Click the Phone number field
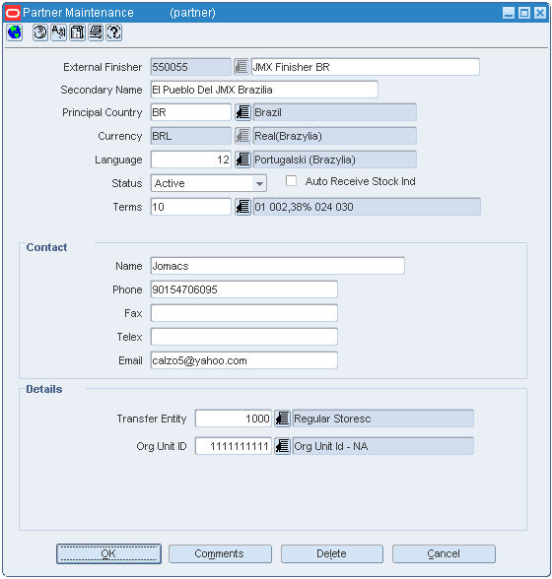Image resolution: width=552 pixels, height=579 pixels. (244, 289)
